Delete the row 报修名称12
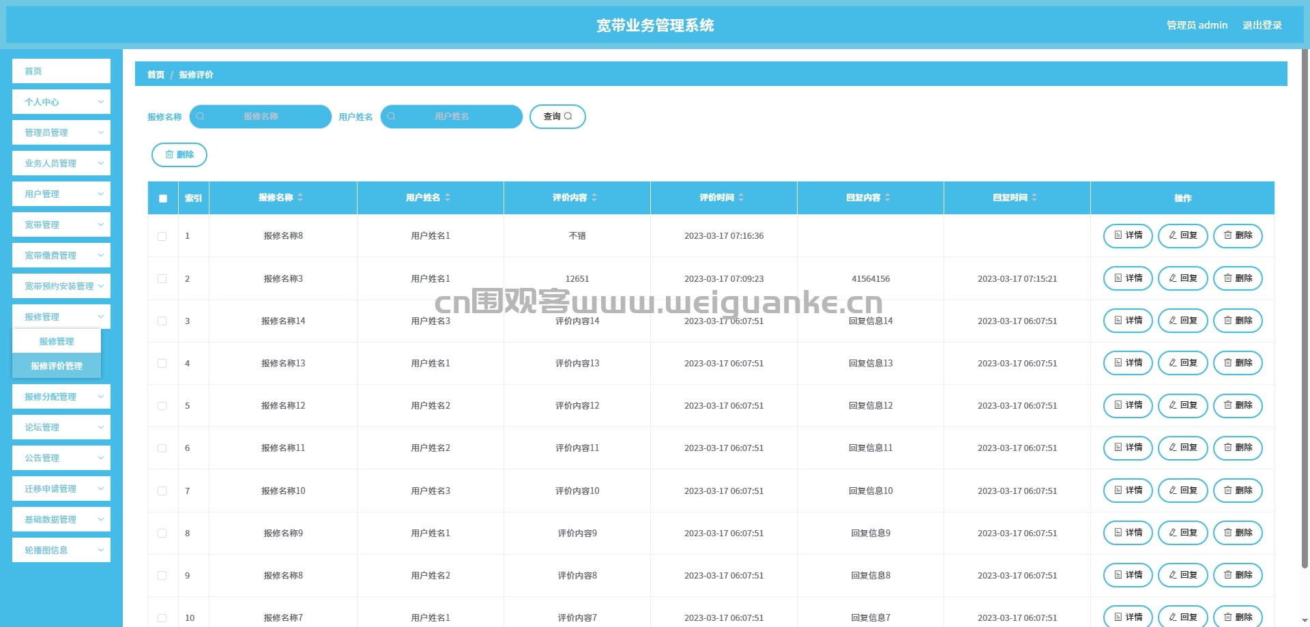 [x=1238, y=405]
